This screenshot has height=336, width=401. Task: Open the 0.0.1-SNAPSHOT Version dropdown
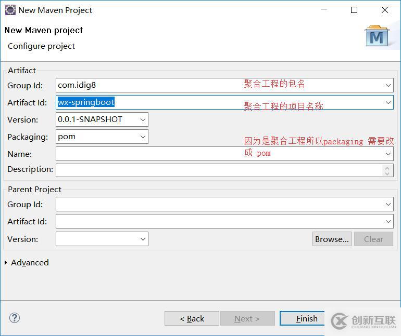pyautogui.click(x=143, y=119)
